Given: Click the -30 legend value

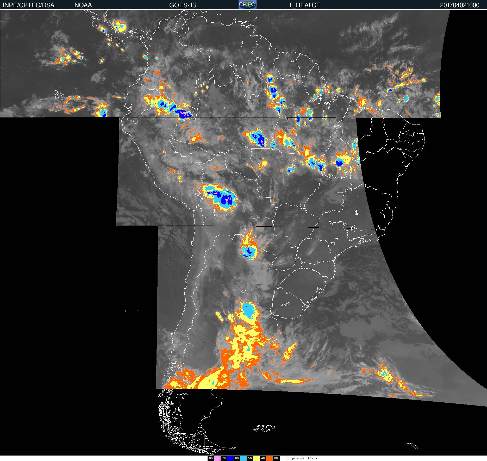Looking at the screenshot, I should click(276, 458).
